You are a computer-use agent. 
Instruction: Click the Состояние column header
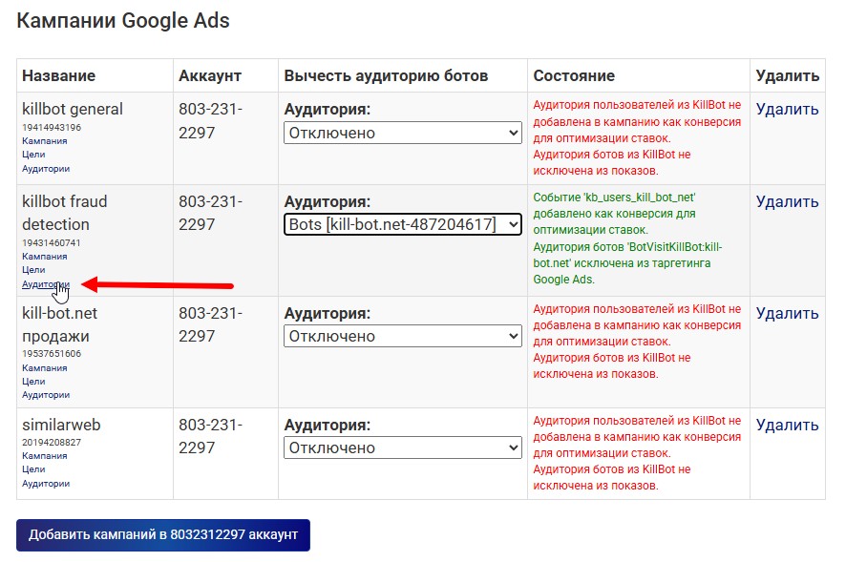pyautogui.click(x=574, y=75)
